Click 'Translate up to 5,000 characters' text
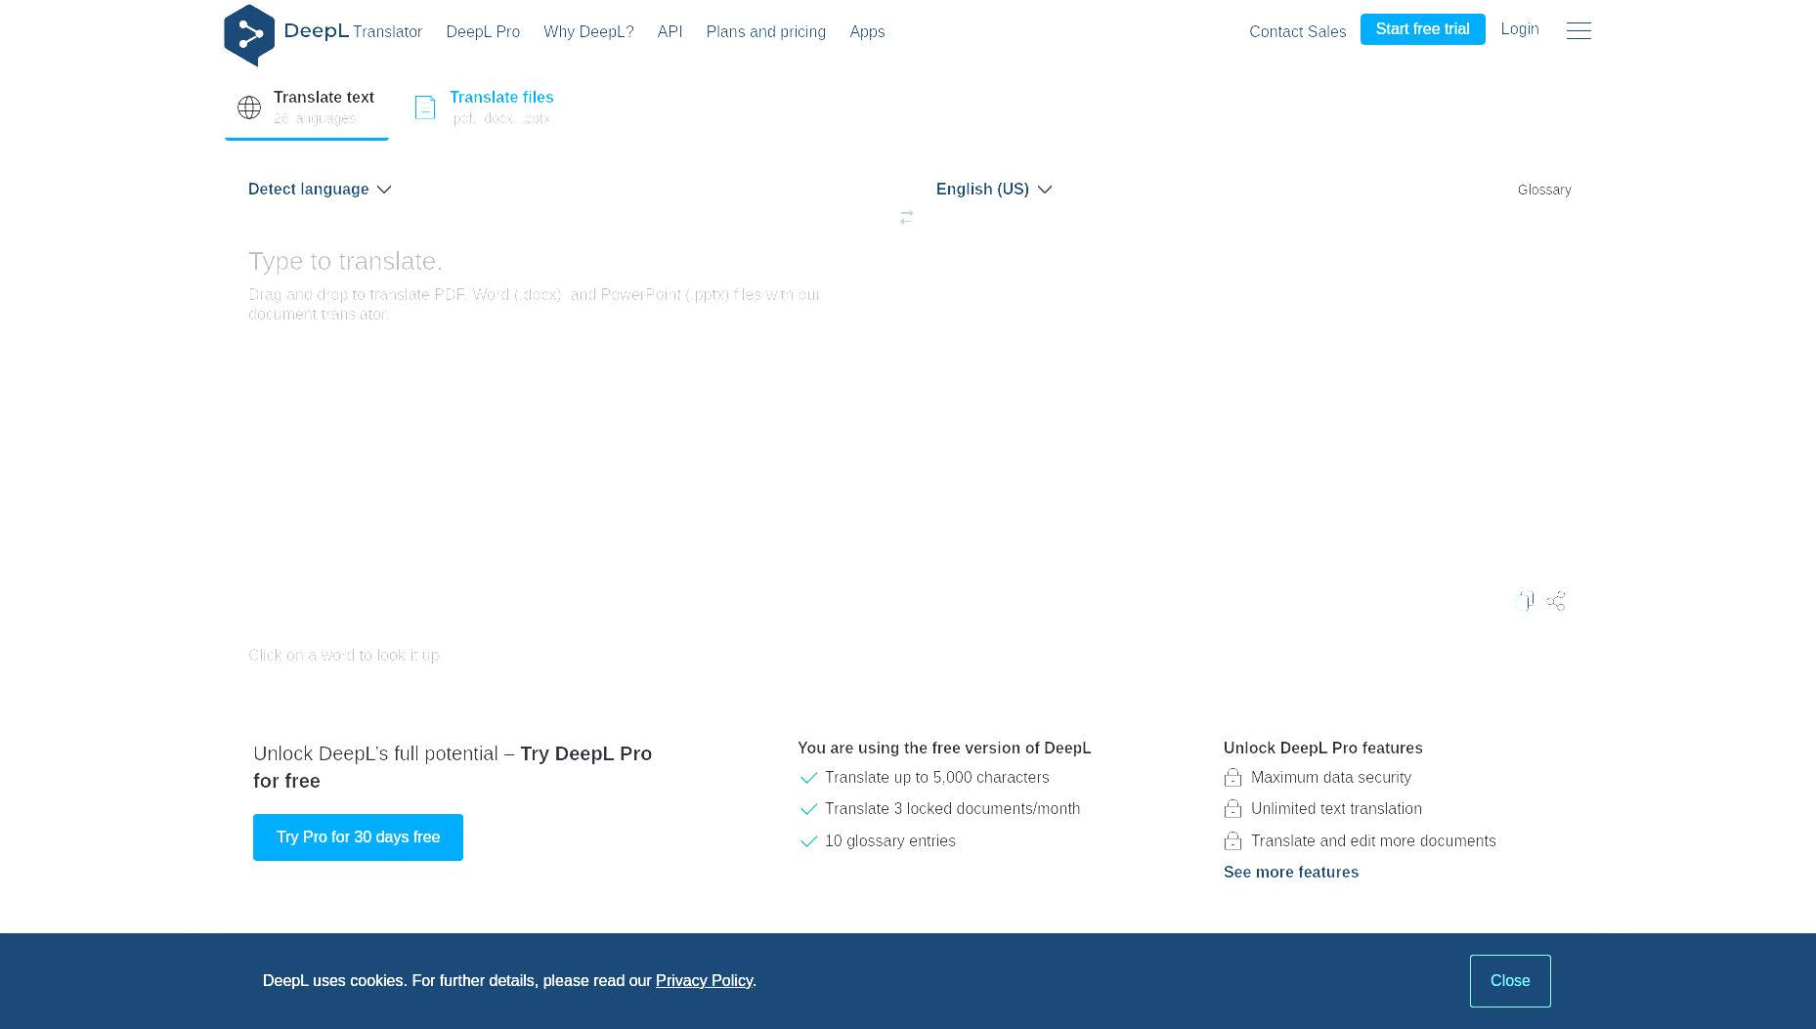 coord(937,778)
